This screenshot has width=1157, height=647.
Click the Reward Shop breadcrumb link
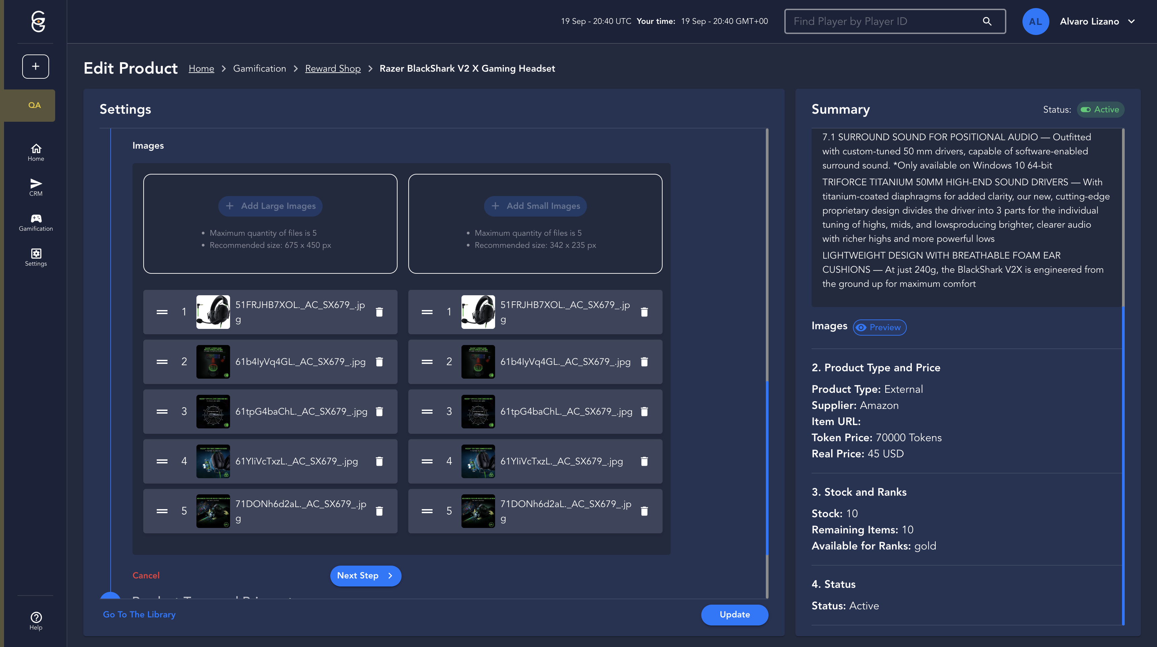[x=332, y=68]
